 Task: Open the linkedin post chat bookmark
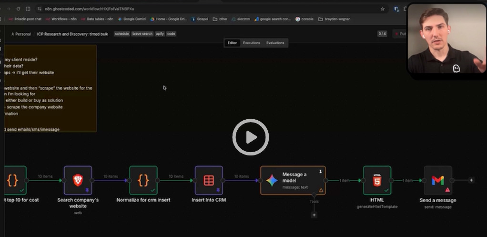click(25, 19)
